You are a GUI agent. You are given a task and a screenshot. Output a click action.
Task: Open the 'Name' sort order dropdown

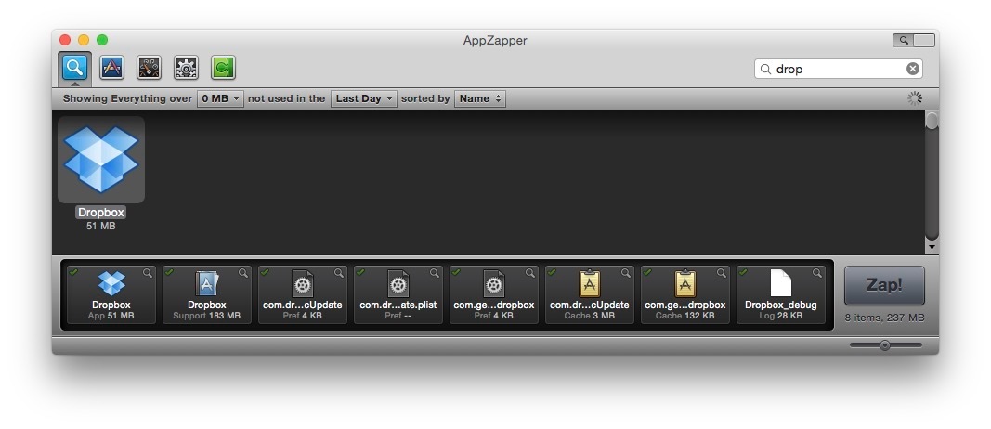pyautogui.click(x=479, y=98)
